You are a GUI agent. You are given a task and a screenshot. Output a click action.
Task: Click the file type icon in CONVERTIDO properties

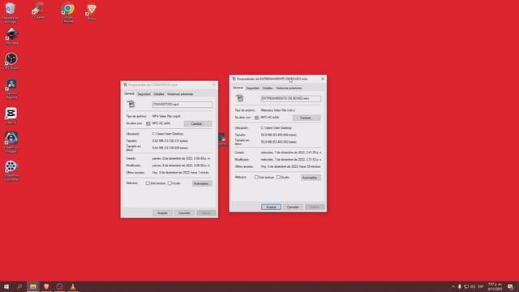pyautogui.click(x=131, y=105)
